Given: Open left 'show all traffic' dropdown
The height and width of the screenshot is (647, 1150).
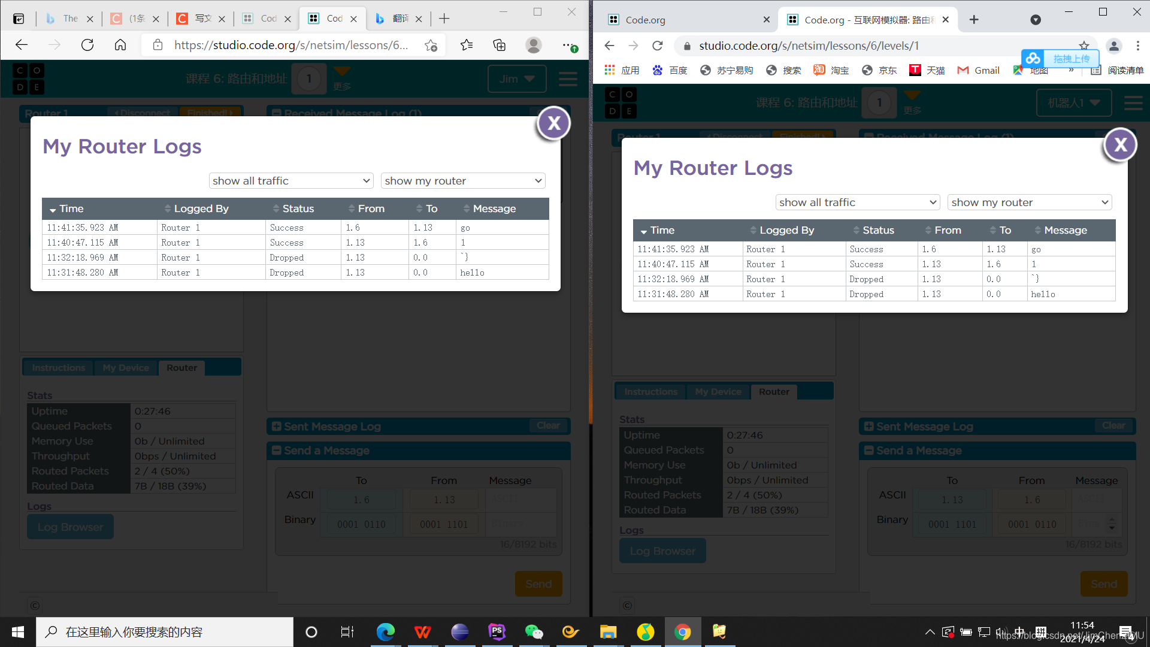Looking at the screenshot, I should coord(291,181).
